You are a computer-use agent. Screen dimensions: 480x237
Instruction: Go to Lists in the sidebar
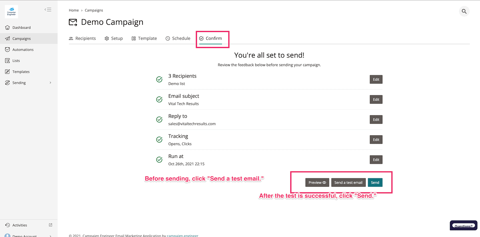coord(16,61)
